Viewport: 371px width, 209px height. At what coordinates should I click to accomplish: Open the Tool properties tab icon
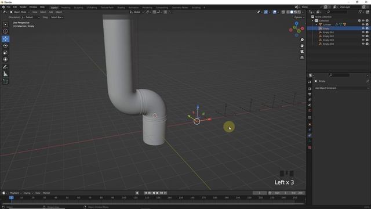coord(310,82)
